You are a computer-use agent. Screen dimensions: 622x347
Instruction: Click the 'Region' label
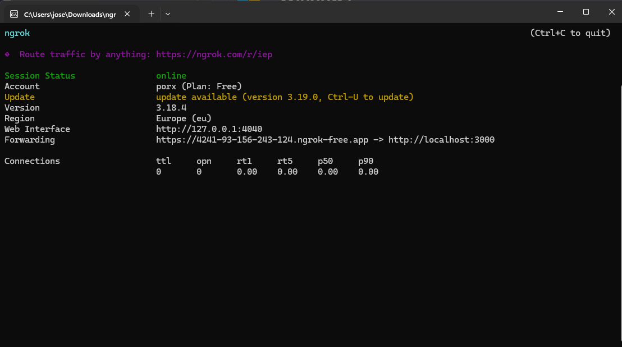point(20,118)
